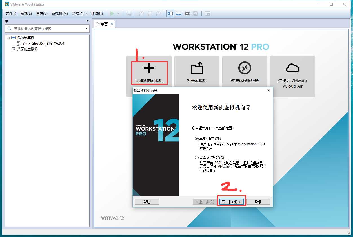The image size is (353, 237).
Task: Open the power options dropdown arrow
Action: click(118, 13)
